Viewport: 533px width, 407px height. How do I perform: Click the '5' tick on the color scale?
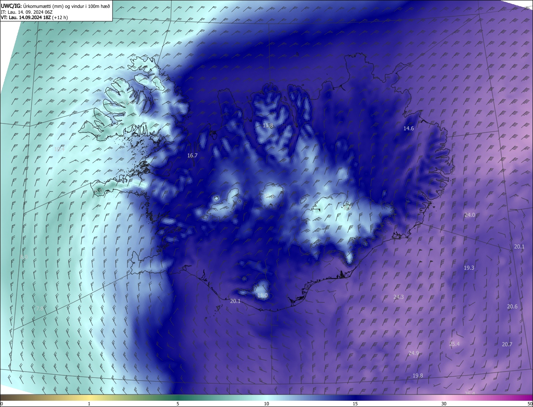pyautogui.click(x=178, y=404)
